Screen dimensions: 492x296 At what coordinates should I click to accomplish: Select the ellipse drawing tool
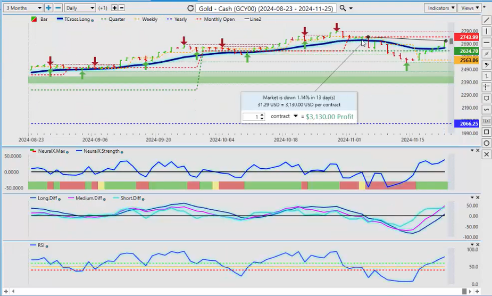click(486, 143)
